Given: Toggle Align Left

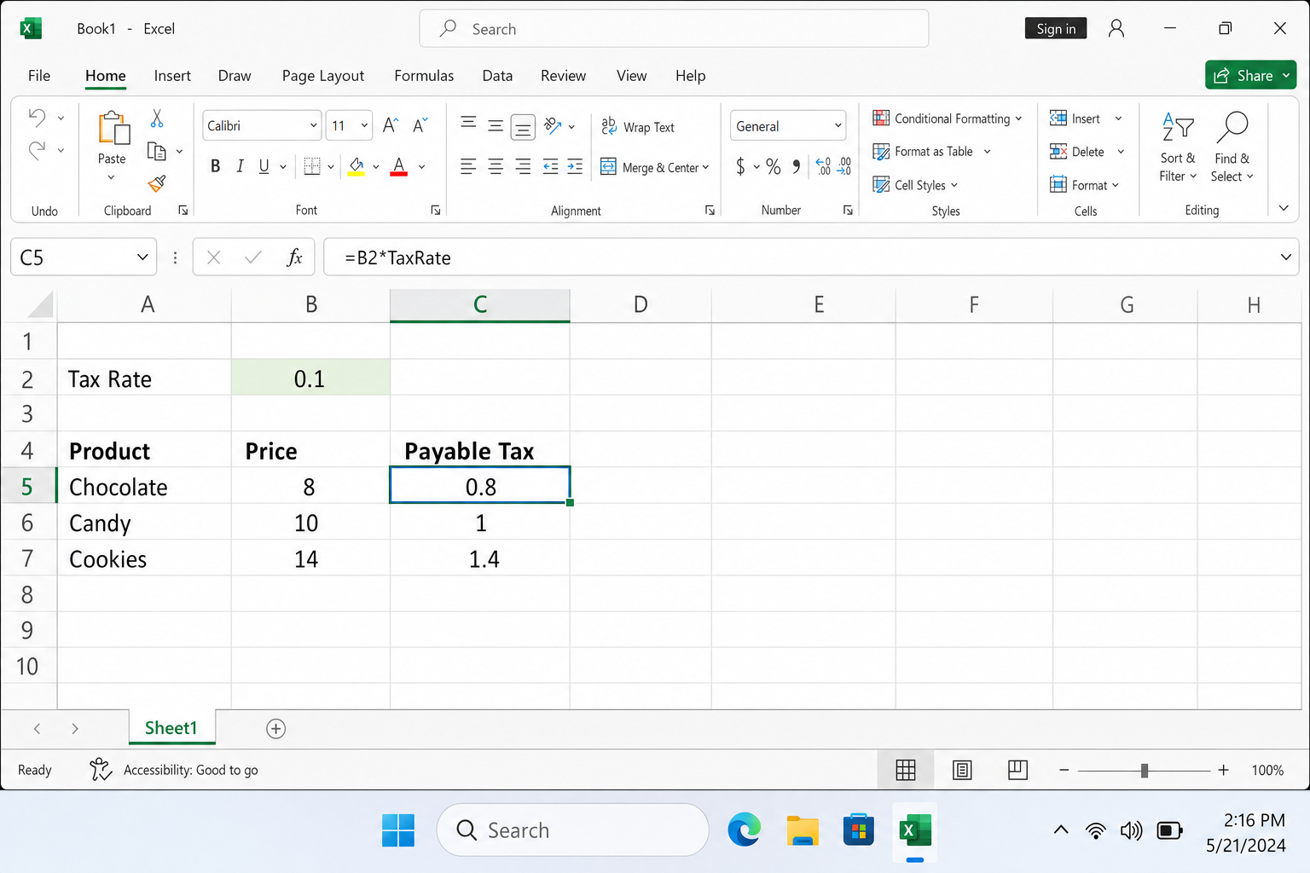Looking at the screenshot, I should pyautogui.click(x=468, y=166).
